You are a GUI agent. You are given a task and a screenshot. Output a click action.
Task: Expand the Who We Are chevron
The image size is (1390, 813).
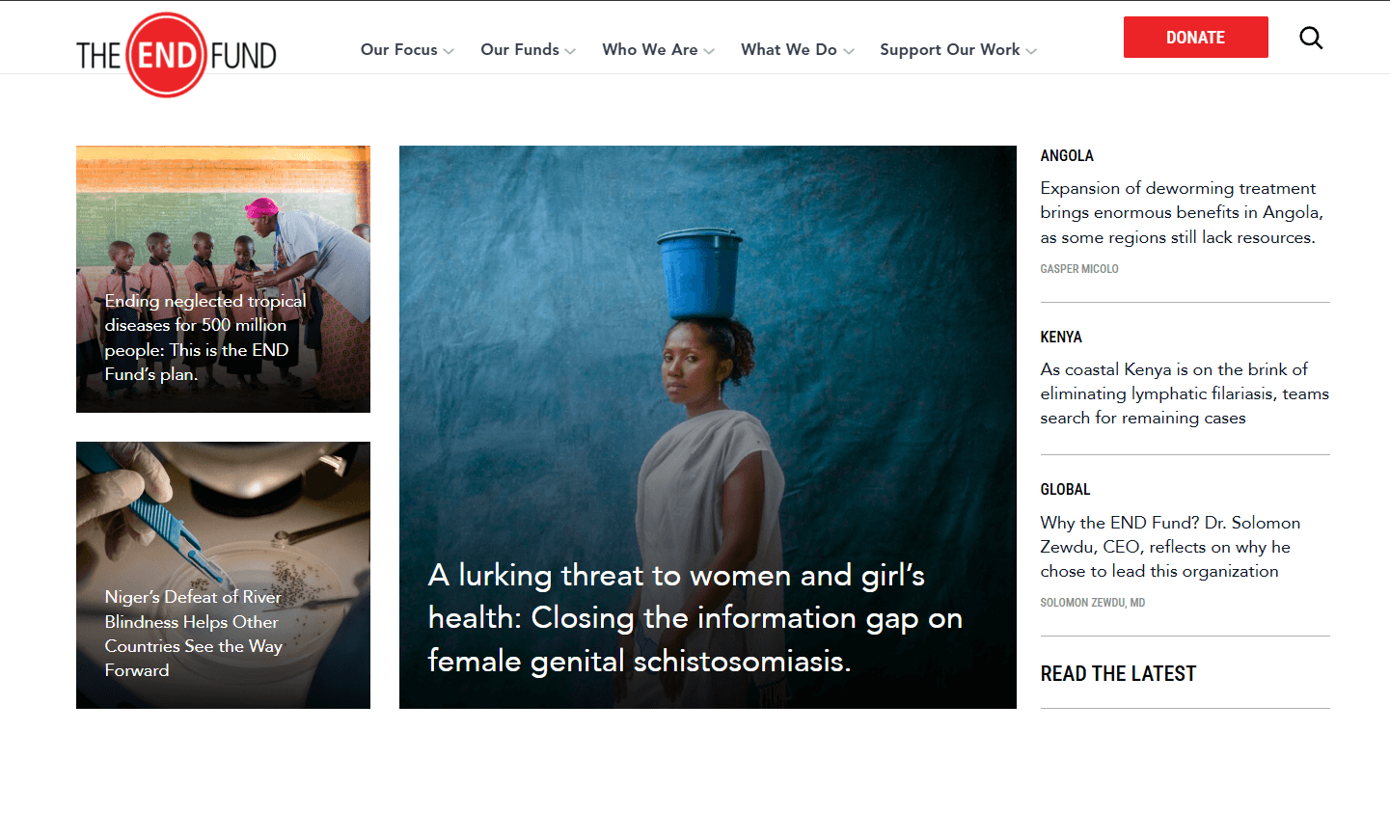tap(709, 51)
